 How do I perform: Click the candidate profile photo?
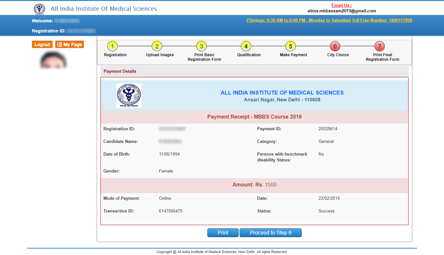click(54, 60)
